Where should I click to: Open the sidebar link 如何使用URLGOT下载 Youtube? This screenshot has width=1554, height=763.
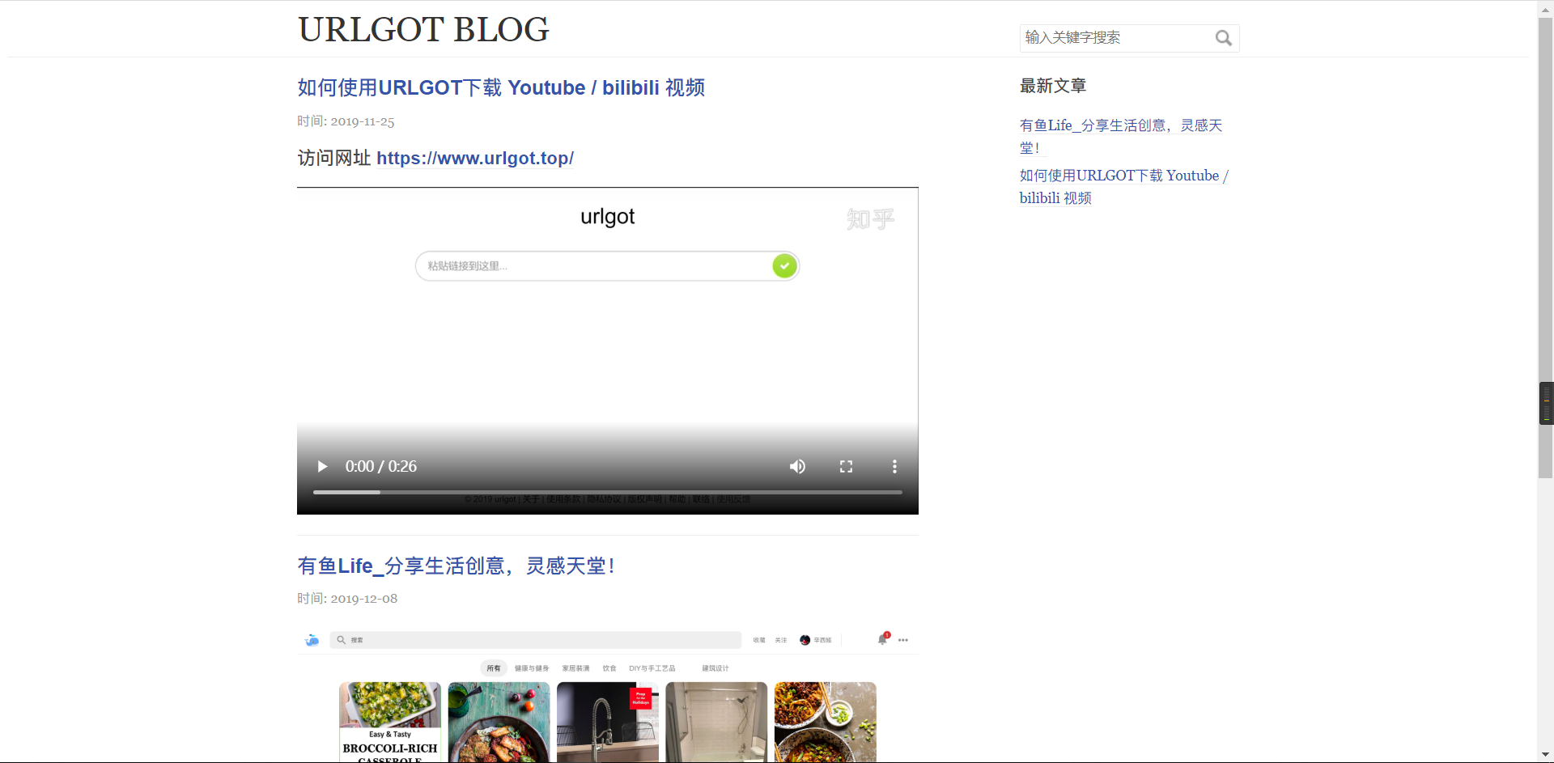[1123, 186]
